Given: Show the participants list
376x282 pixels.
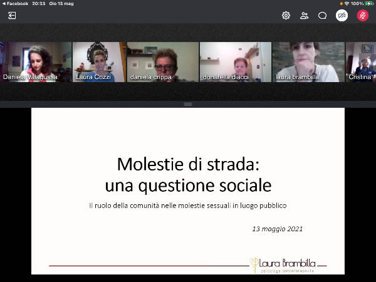Looking at the screenshot, I should click(x=304, y=16).
